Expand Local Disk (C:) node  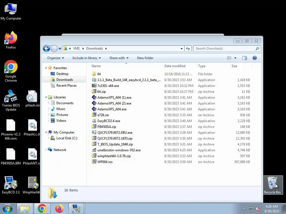[x=49, y=138]
